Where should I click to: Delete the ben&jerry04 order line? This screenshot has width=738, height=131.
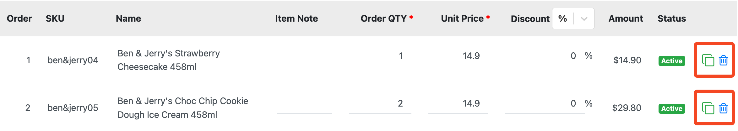point(724,60)
